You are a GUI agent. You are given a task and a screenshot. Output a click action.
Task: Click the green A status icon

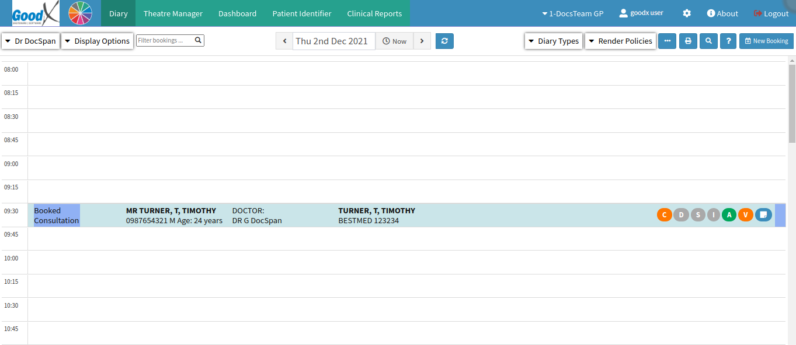point(729,215)
